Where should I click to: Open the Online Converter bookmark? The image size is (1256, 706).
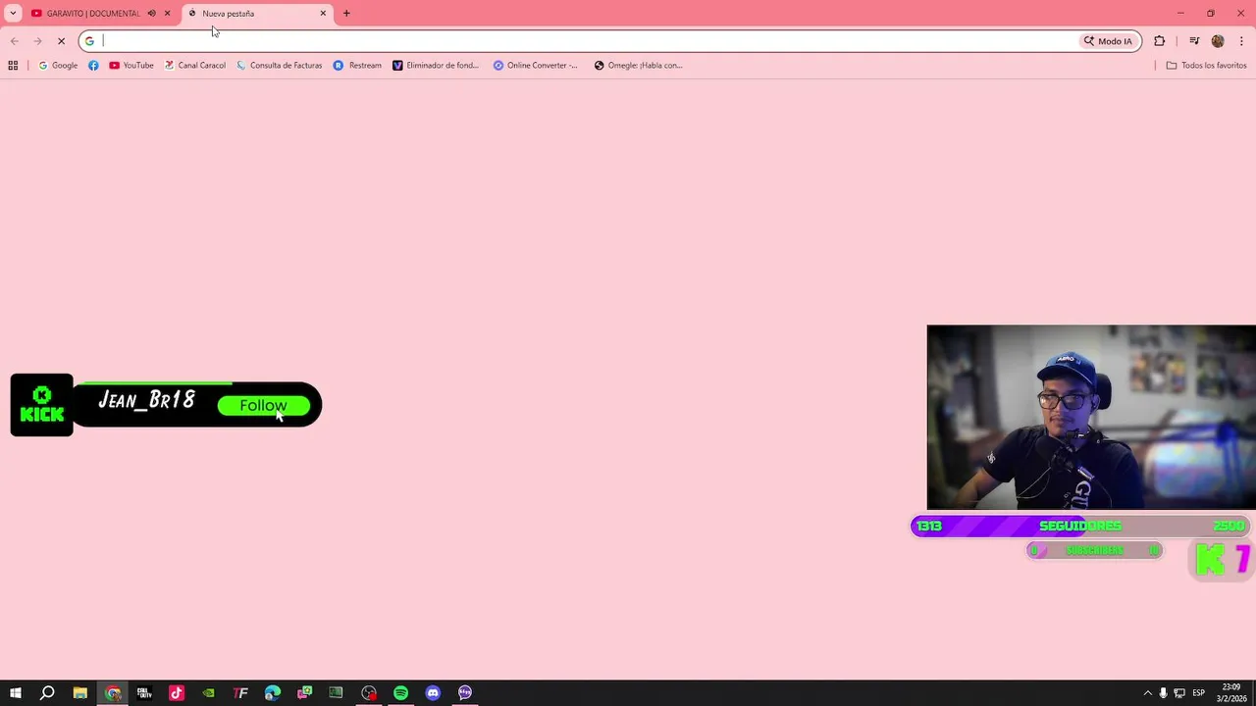pos(536,66)
